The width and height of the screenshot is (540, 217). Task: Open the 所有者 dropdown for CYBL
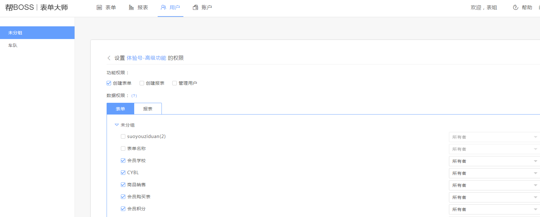pos(494,173)
